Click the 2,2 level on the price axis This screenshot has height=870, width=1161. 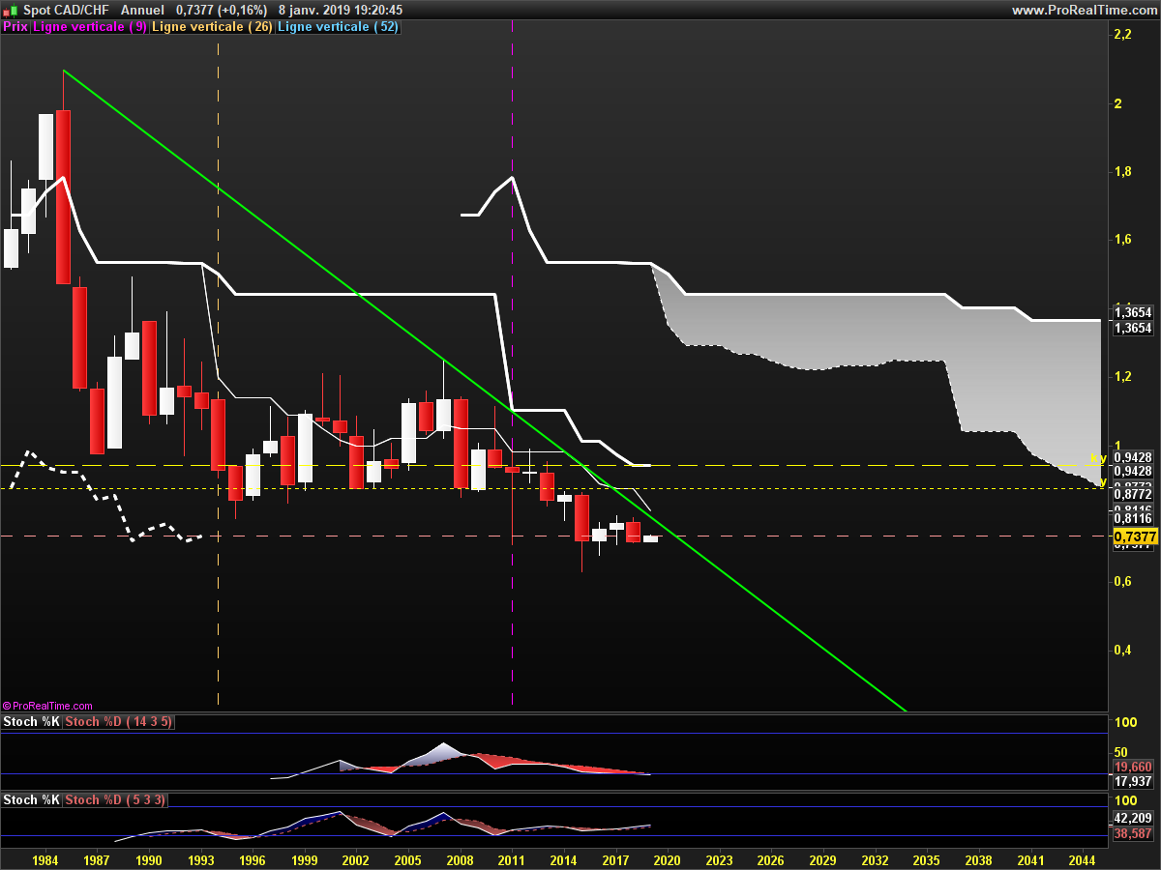click(1122, 35)
